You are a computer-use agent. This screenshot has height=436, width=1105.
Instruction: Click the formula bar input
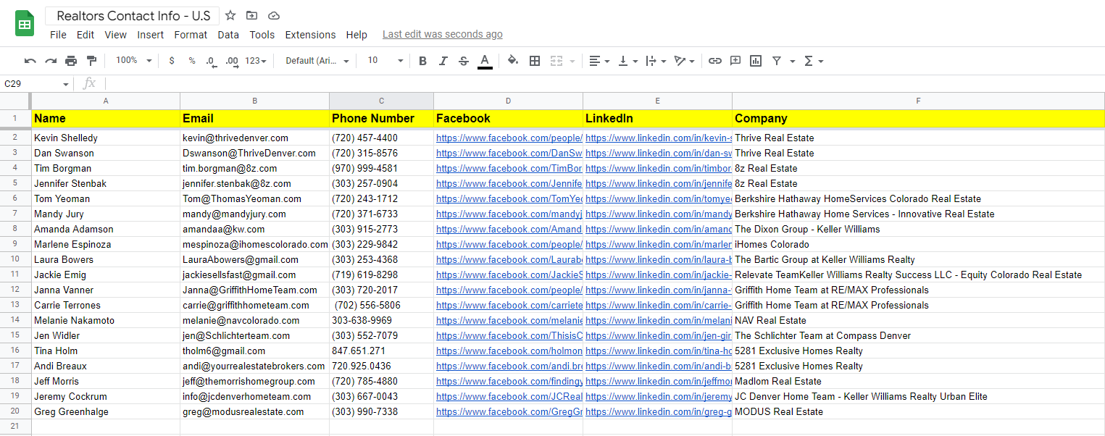(x=605, y=84)
